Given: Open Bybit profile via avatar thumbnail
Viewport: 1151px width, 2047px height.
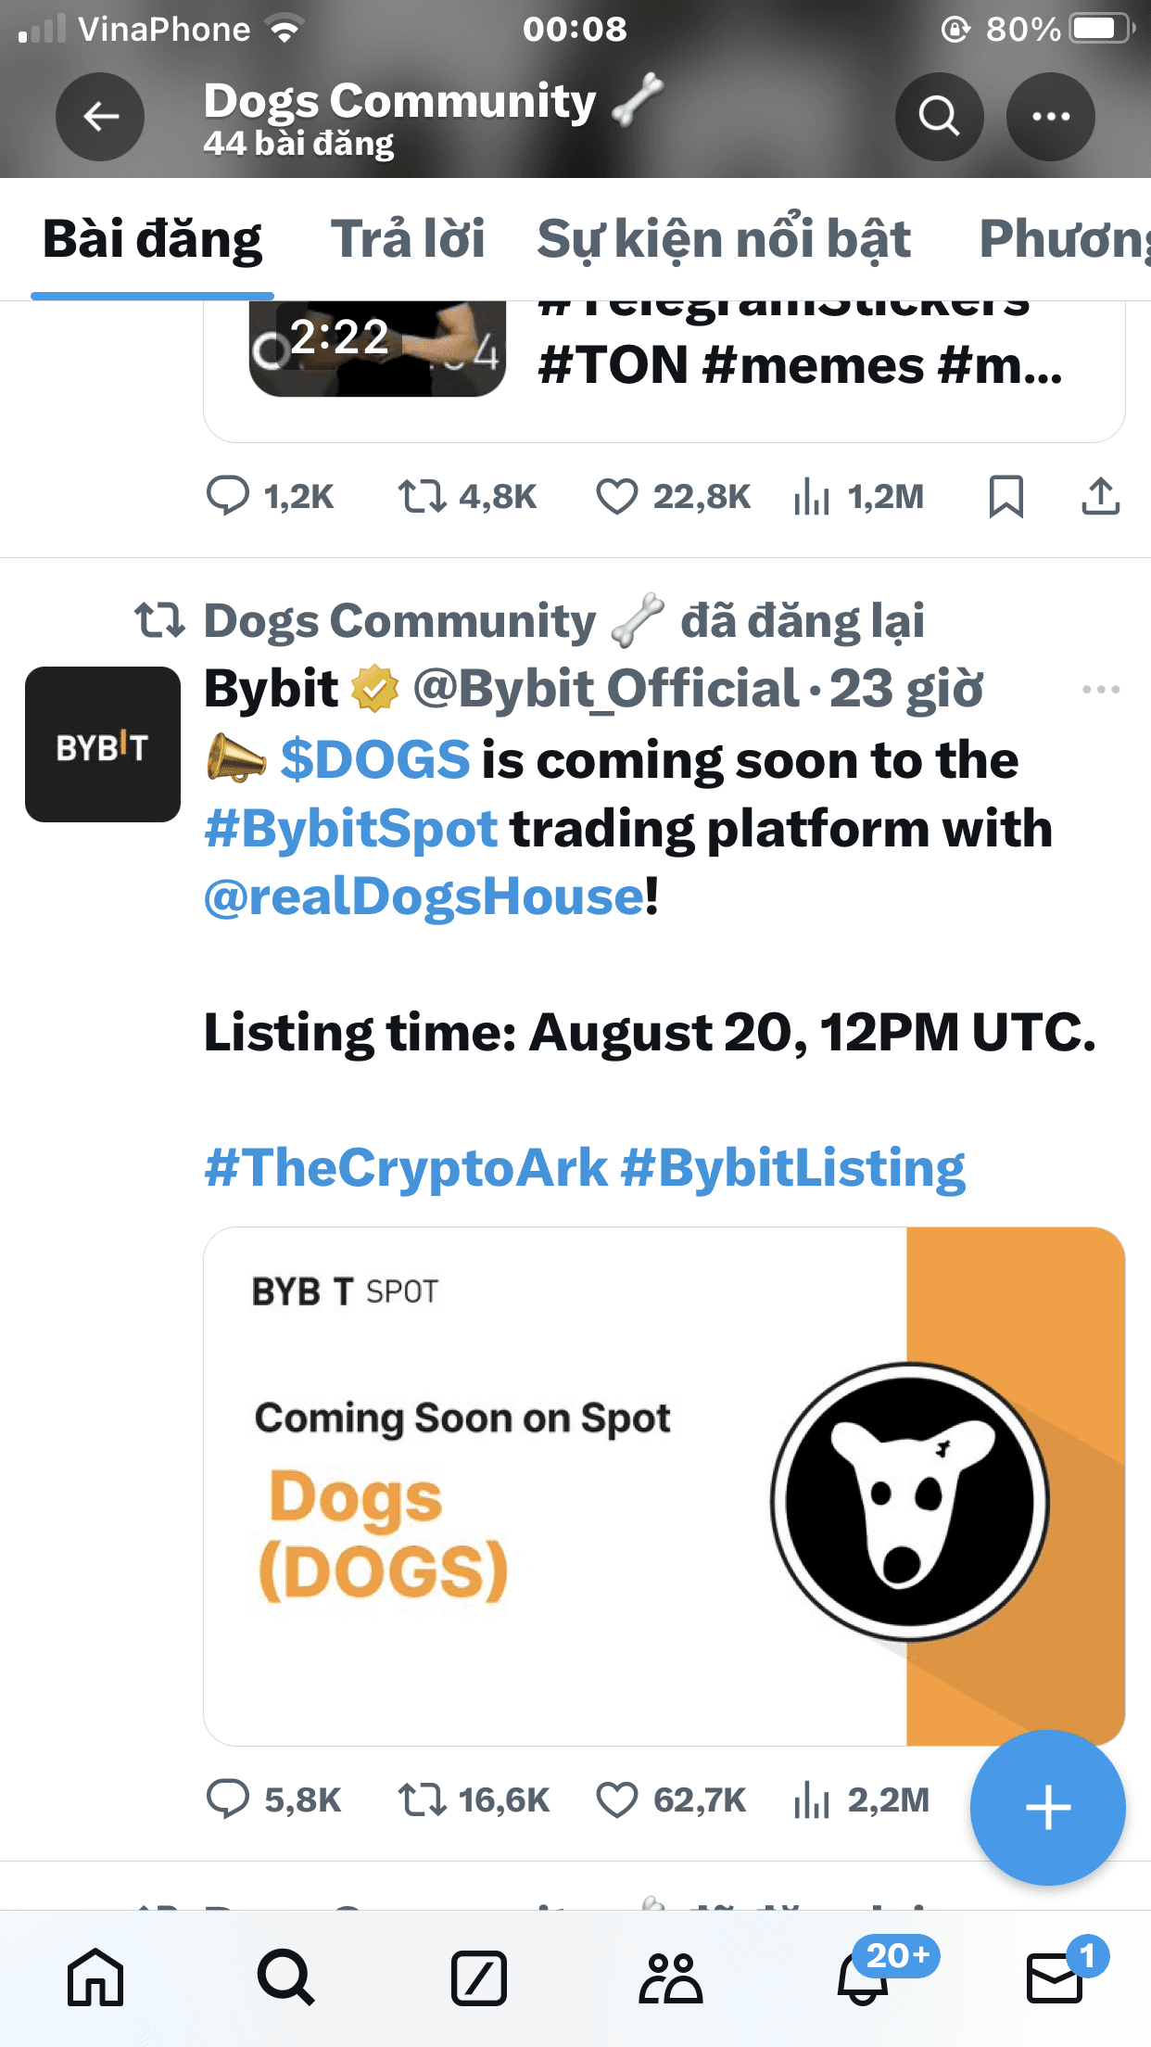Looking at the screenshot, I should tap(102, 742).
